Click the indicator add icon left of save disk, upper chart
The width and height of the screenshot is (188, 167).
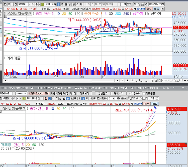135,5
